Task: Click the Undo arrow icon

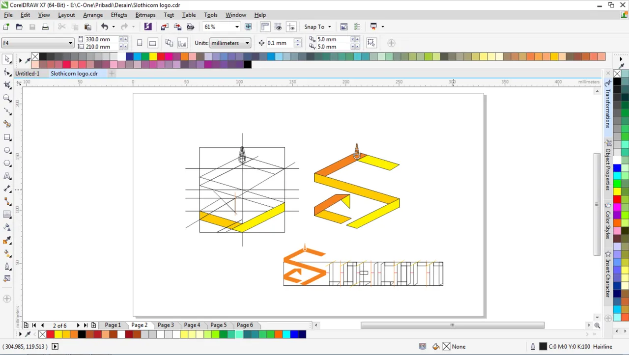Action: pos(104,27)
